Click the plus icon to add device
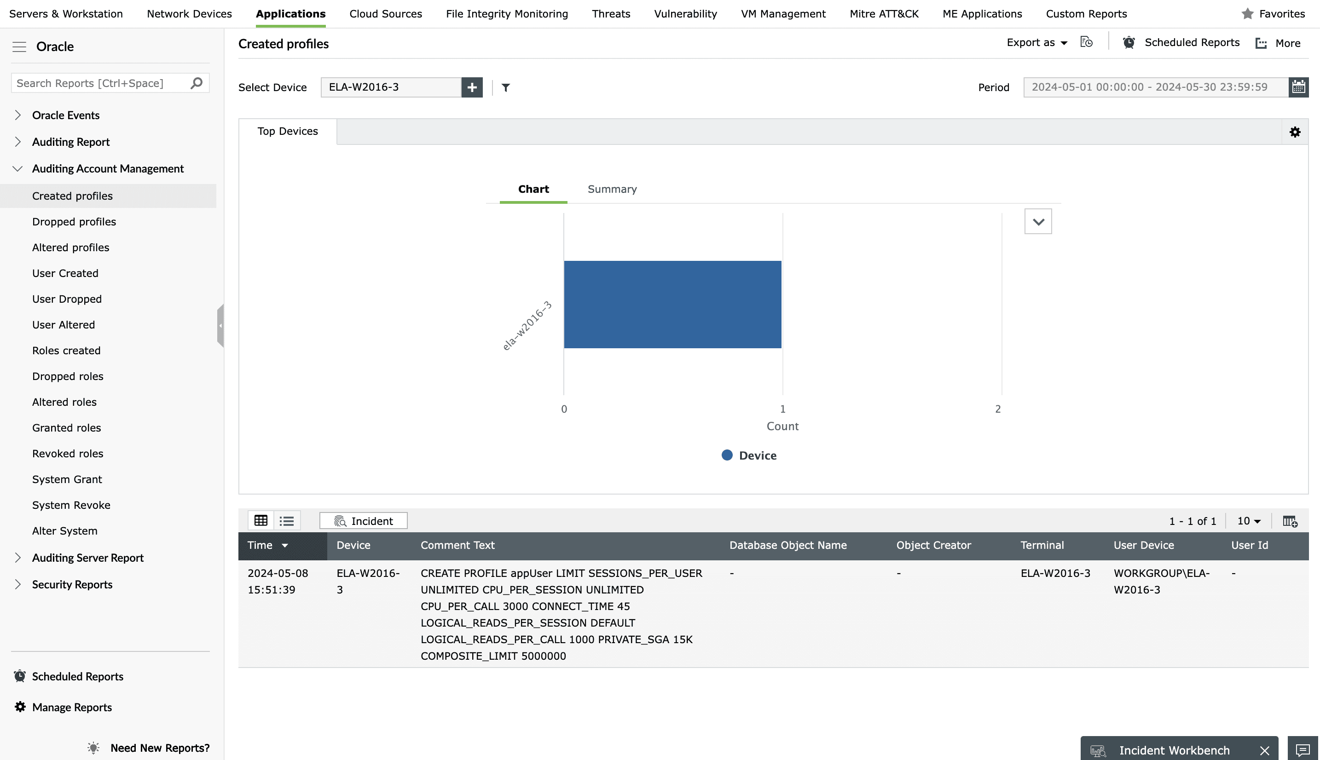Viewport: 1320px width, 760px height. 471,87
